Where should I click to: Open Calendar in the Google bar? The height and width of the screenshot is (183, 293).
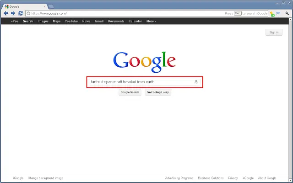(135, 21)
